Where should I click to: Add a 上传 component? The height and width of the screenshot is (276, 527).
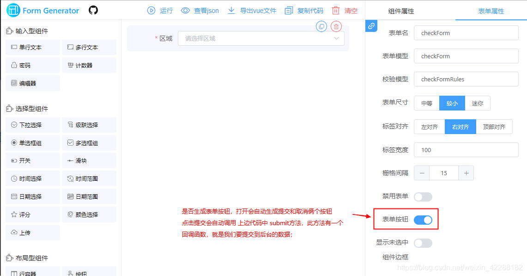[x=33, y=233]
